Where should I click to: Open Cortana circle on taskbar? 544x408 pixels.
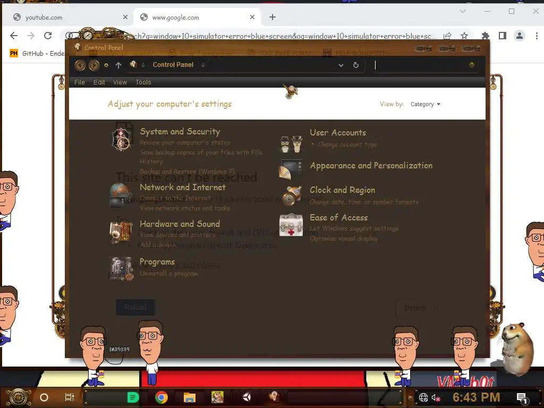[x=44, y=397]
